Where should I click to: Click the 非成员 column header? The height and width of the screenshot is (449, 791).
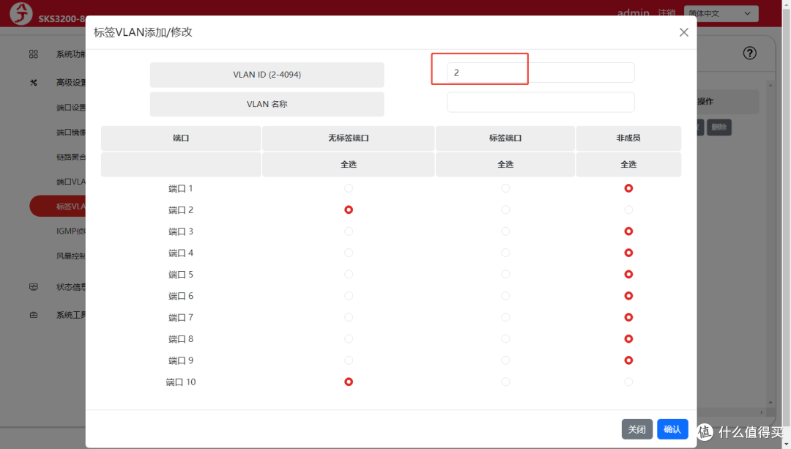pyautogui.click(x=628, y=138)
